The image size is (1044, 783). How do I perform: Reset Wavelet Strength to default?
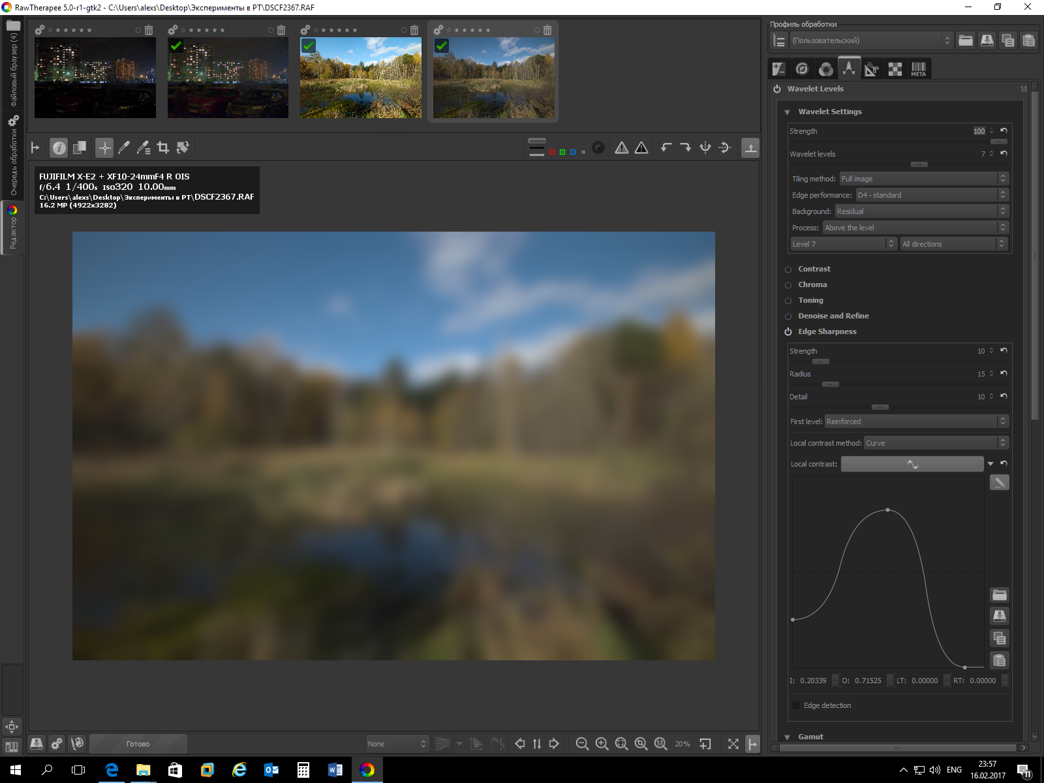(1004, 131)
